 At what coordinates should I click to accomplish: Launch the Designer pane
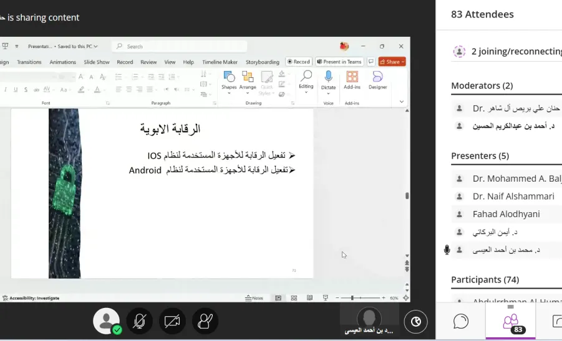378,80
